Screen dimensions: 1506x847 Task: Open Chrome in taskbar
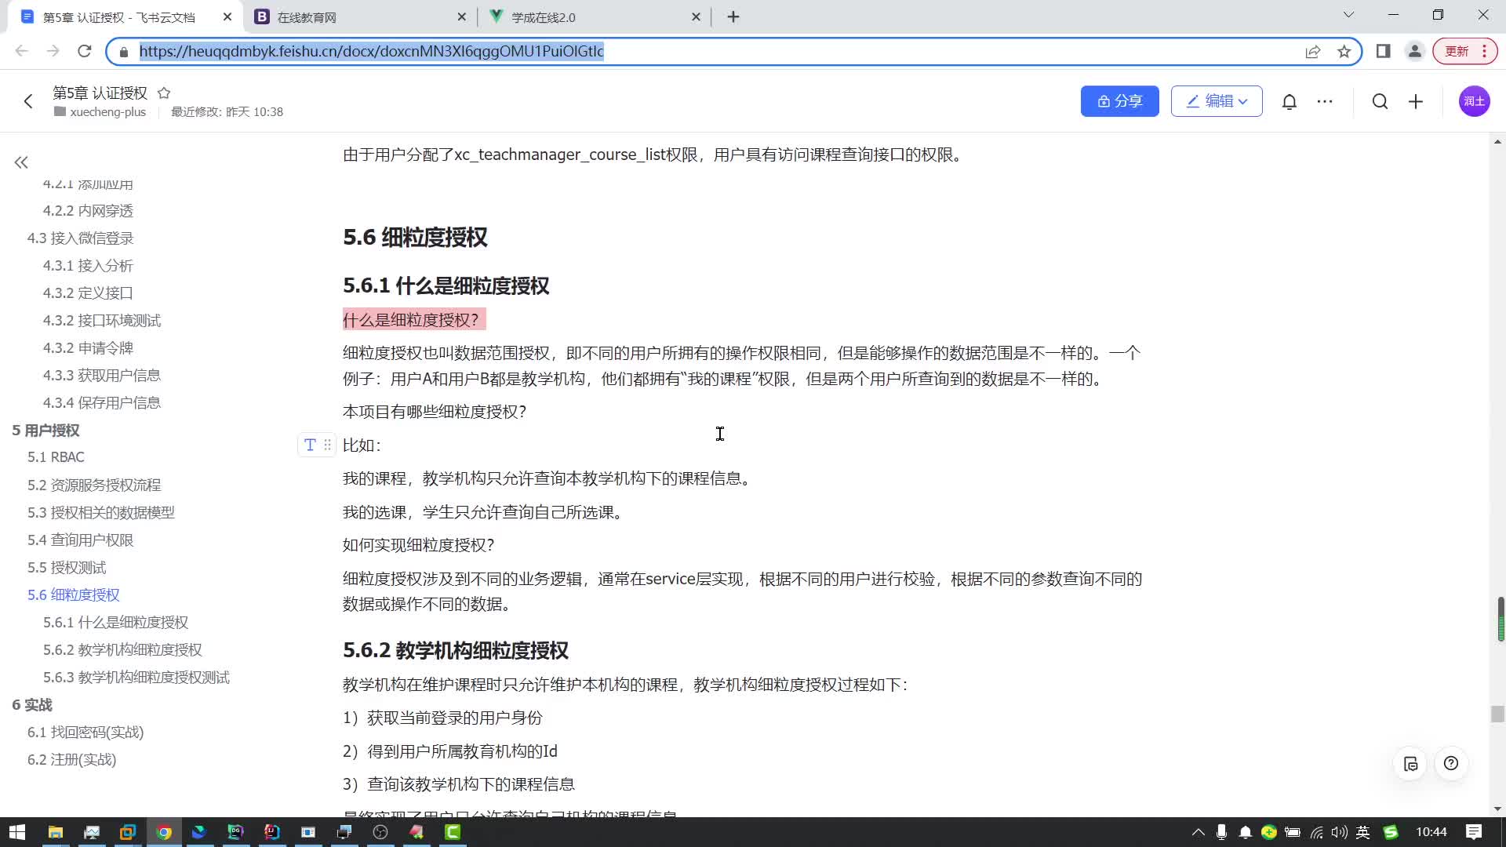pos(164,832)
